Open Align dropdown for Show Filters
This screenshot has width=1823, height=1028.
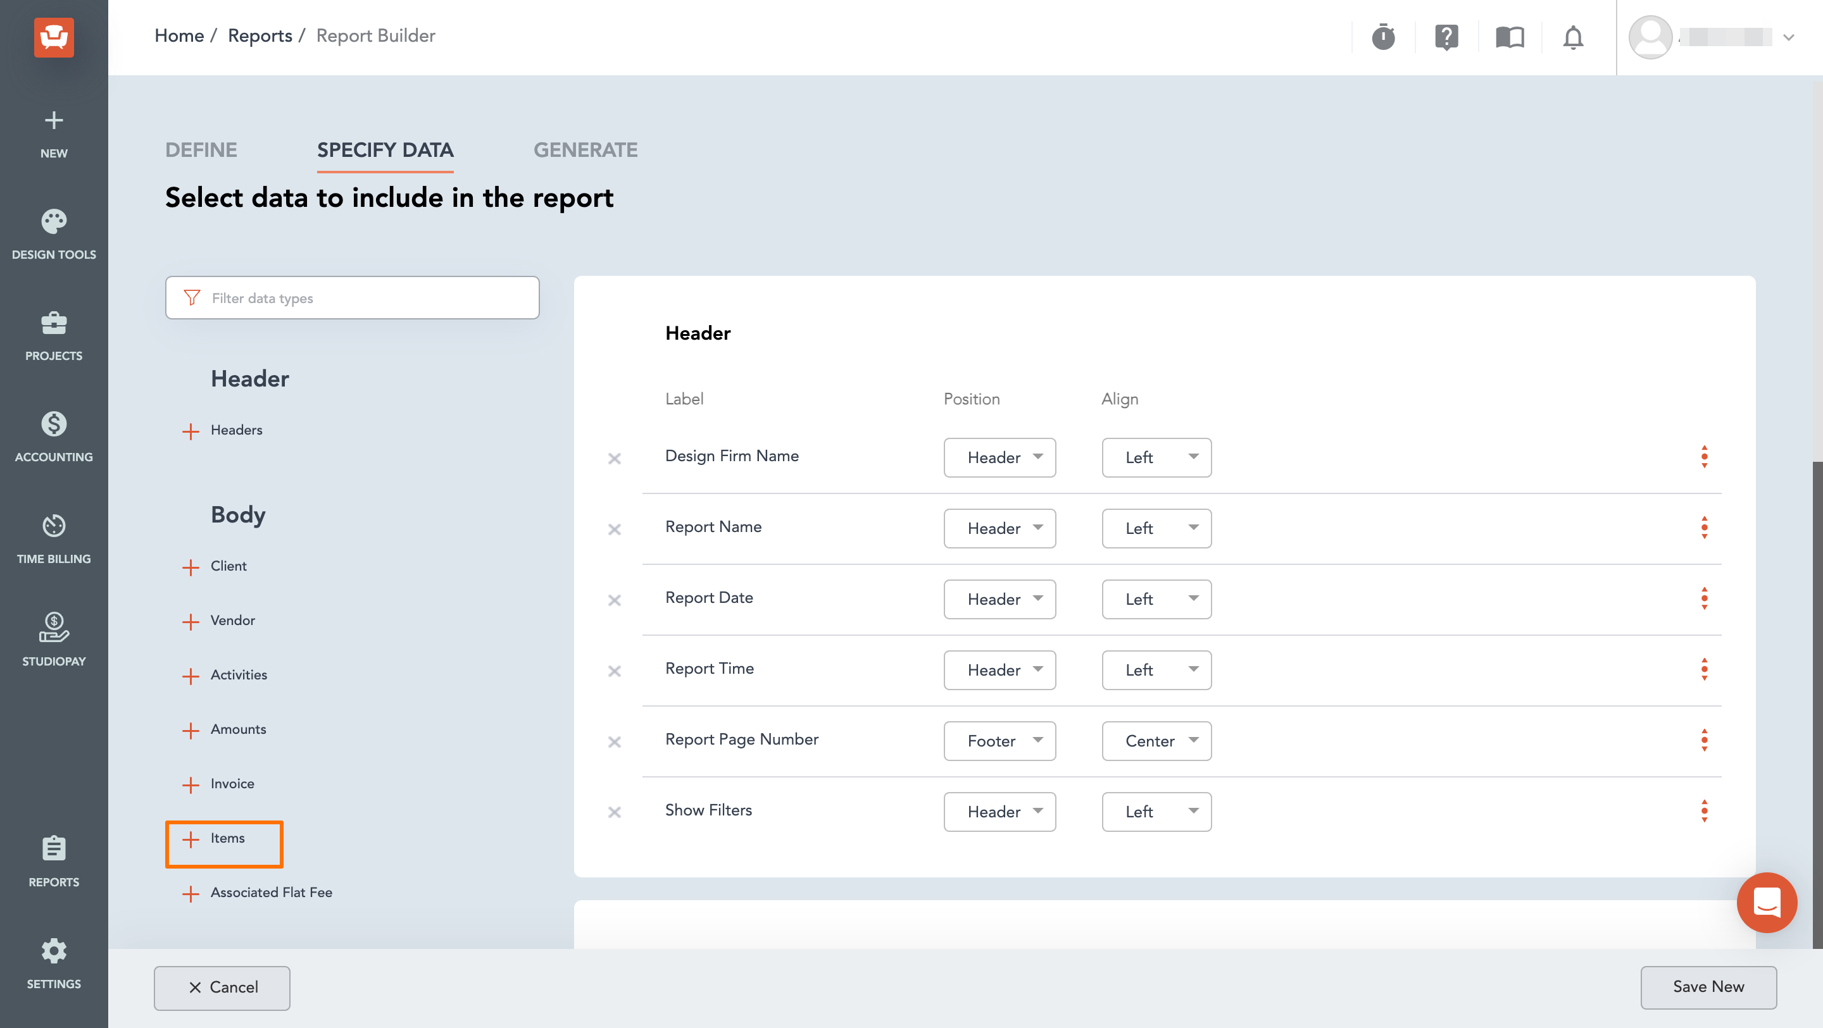(x=1156, y=812)
